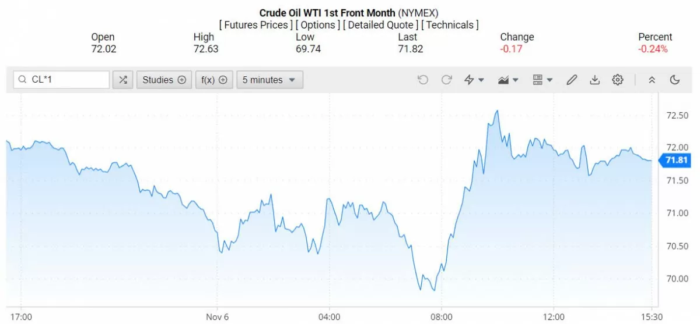Click the 71.81 current price label

coord(675,160)
